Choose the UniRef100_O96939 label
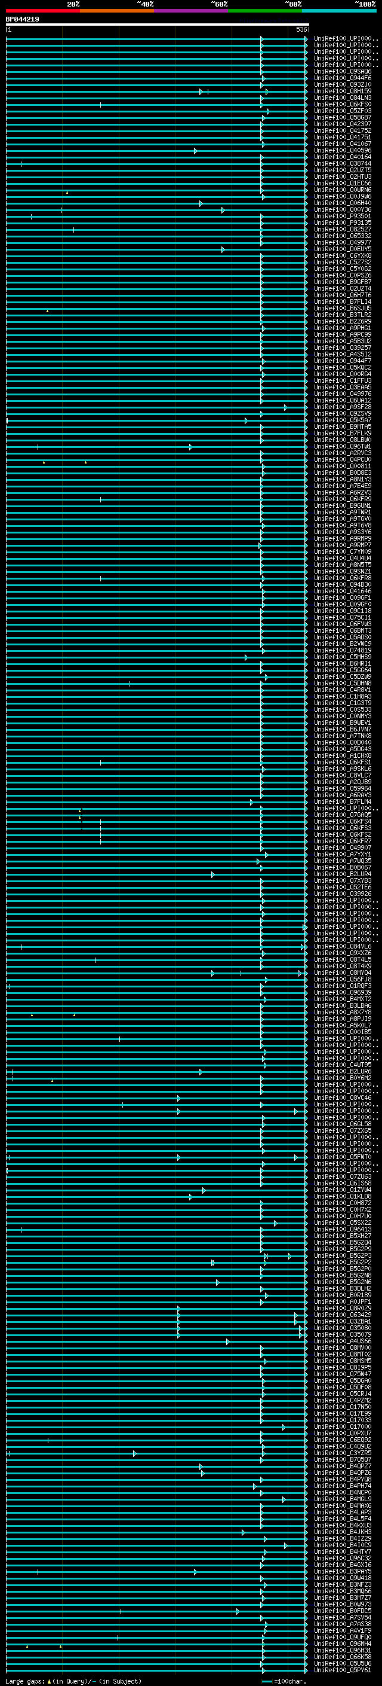382x1686 pixels. pos(343,992)
